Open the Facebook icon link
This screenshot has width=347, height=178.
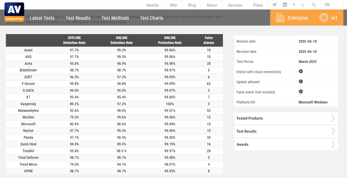(x=294, y=5)
